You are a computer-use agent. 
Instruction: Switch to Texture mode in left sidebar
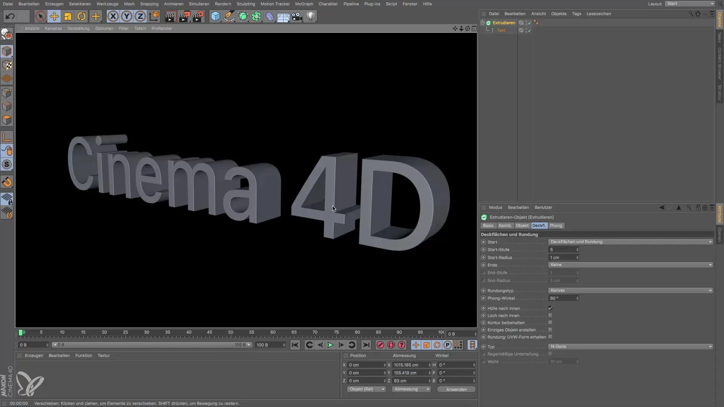click(7, 65)
